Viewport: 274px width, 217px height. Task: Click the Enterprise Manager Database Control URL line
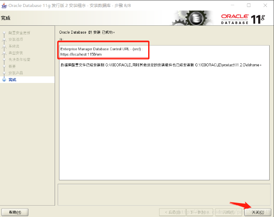tap(101, 49)
